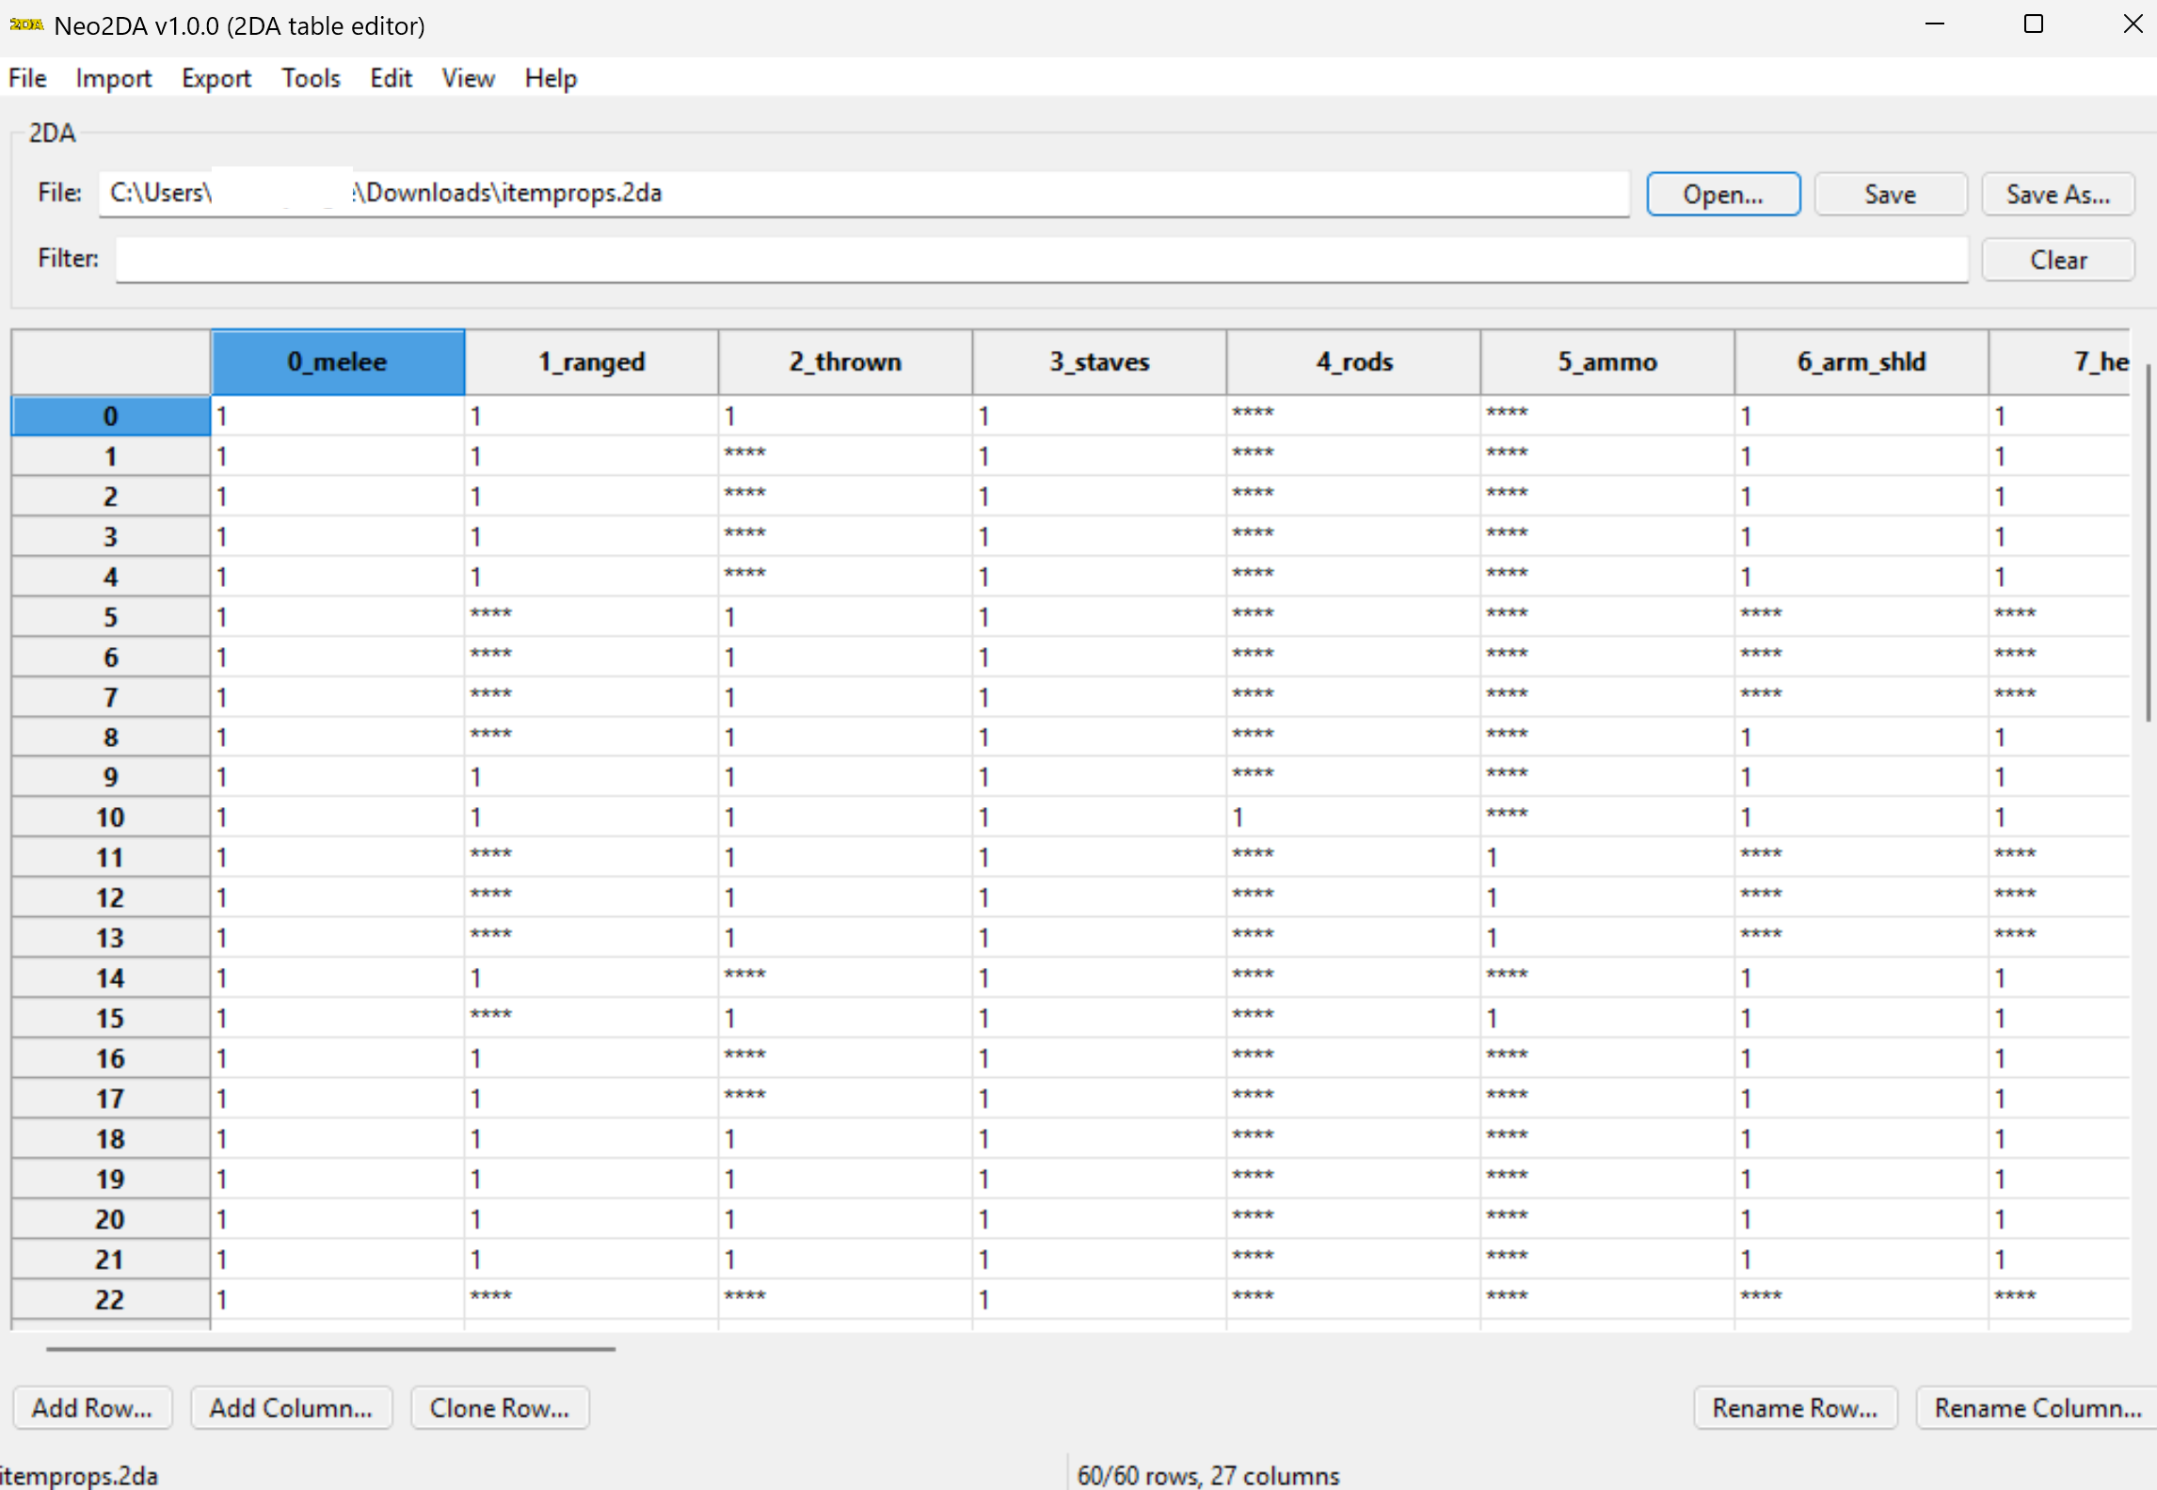
Task: Click the Rename Column... button
Action: pyautogui.click(x=2037, y=1407)
